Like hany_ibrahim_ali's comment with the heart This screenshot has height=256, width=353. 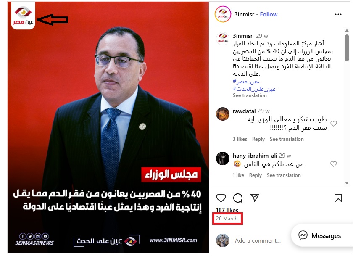(x=333, y=164)
